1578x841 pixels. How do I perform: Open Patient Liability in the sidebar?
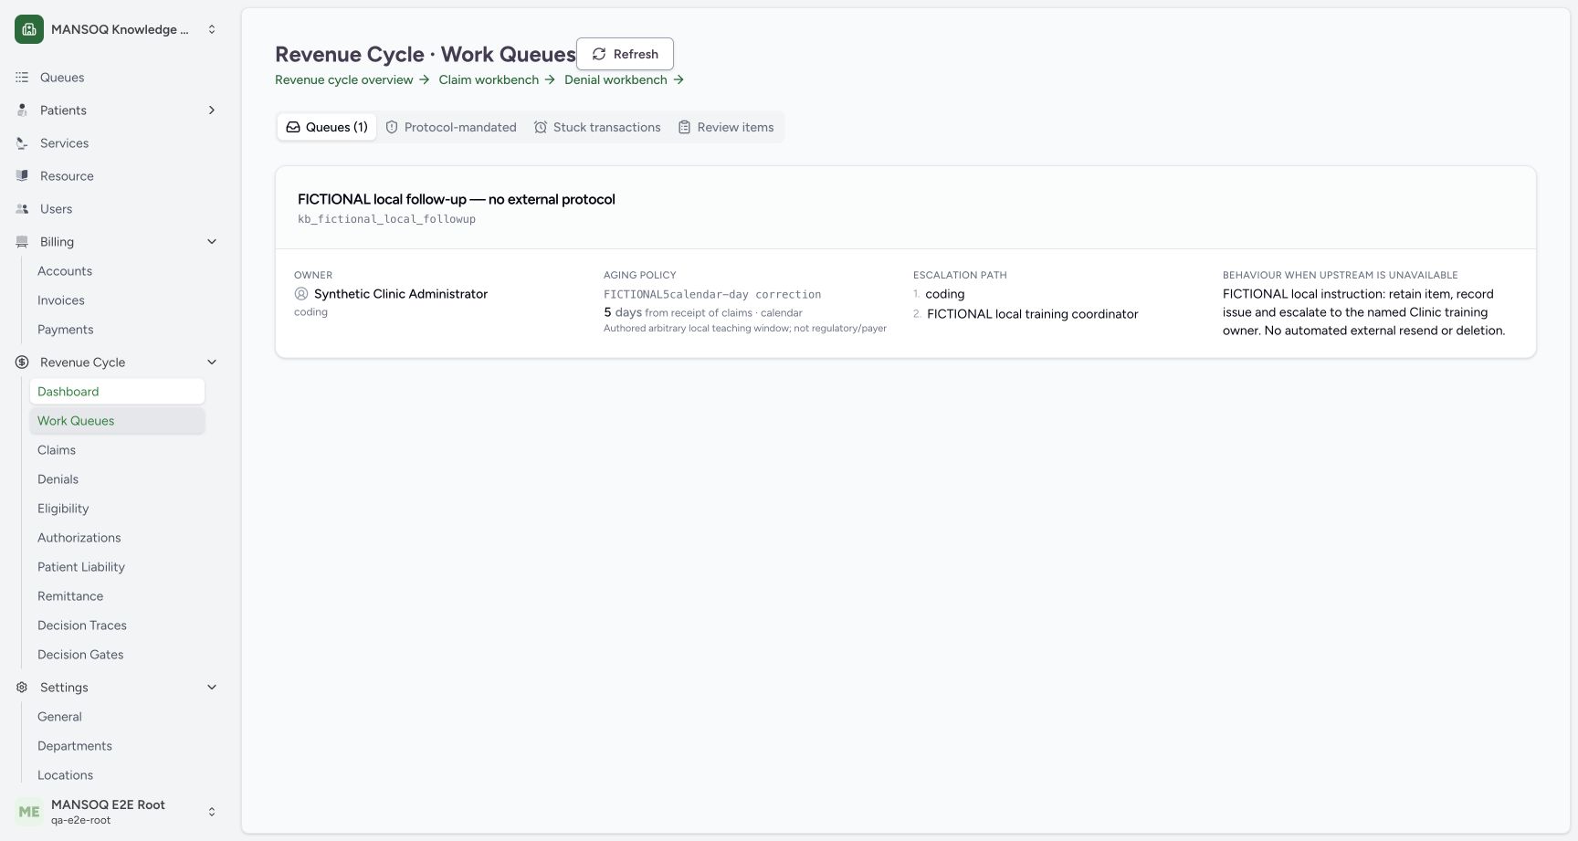point(117,567)
